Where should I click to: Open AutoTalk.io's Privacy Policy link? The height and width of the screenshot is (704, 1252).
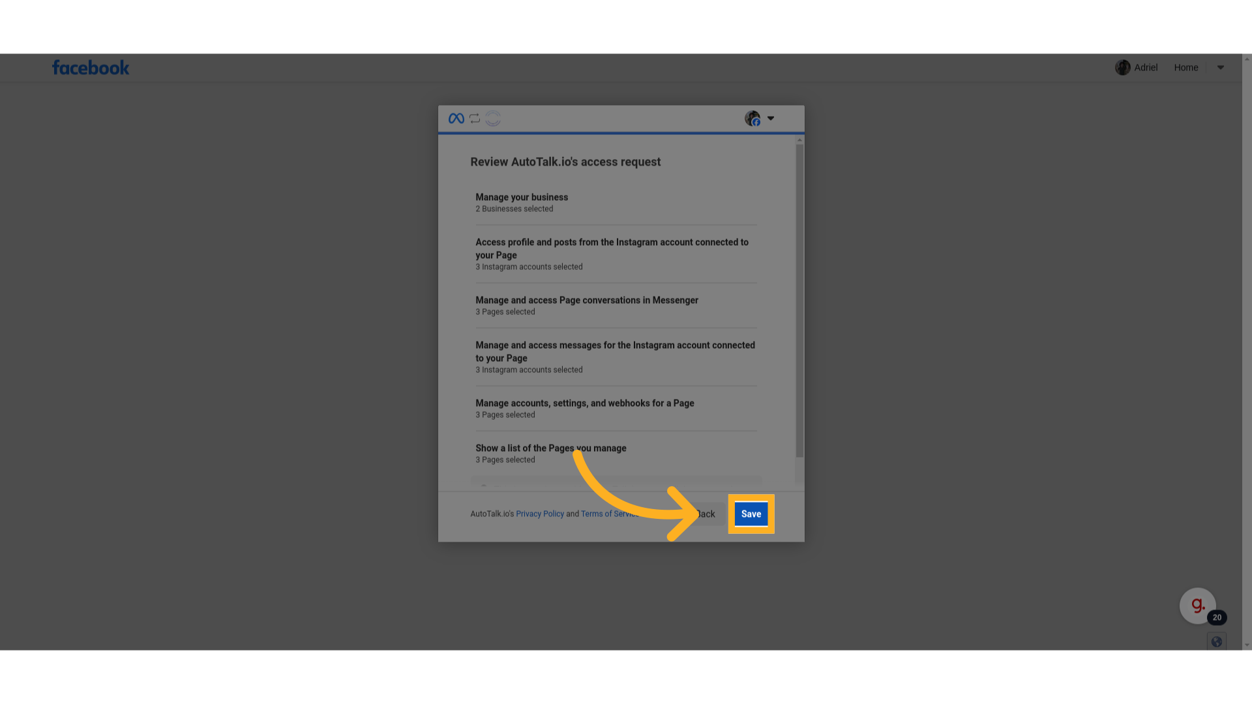(540, 514)
